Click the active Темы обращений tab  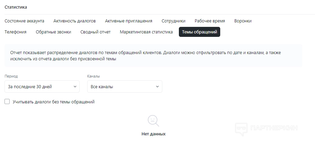tap(199, 32)
